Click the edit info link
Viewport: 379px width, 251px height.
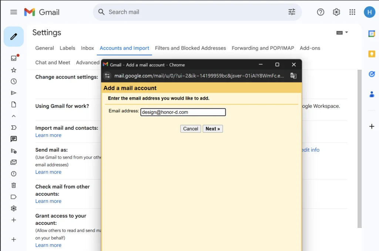(x=311, y=150)
